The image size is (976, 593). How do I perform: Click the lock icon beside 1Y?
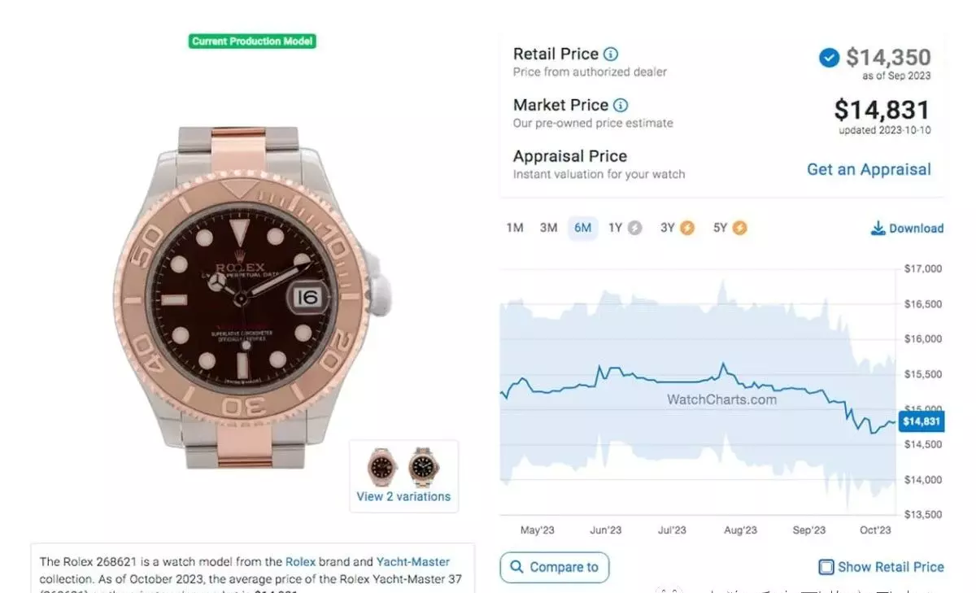click(x=634, y=228)
